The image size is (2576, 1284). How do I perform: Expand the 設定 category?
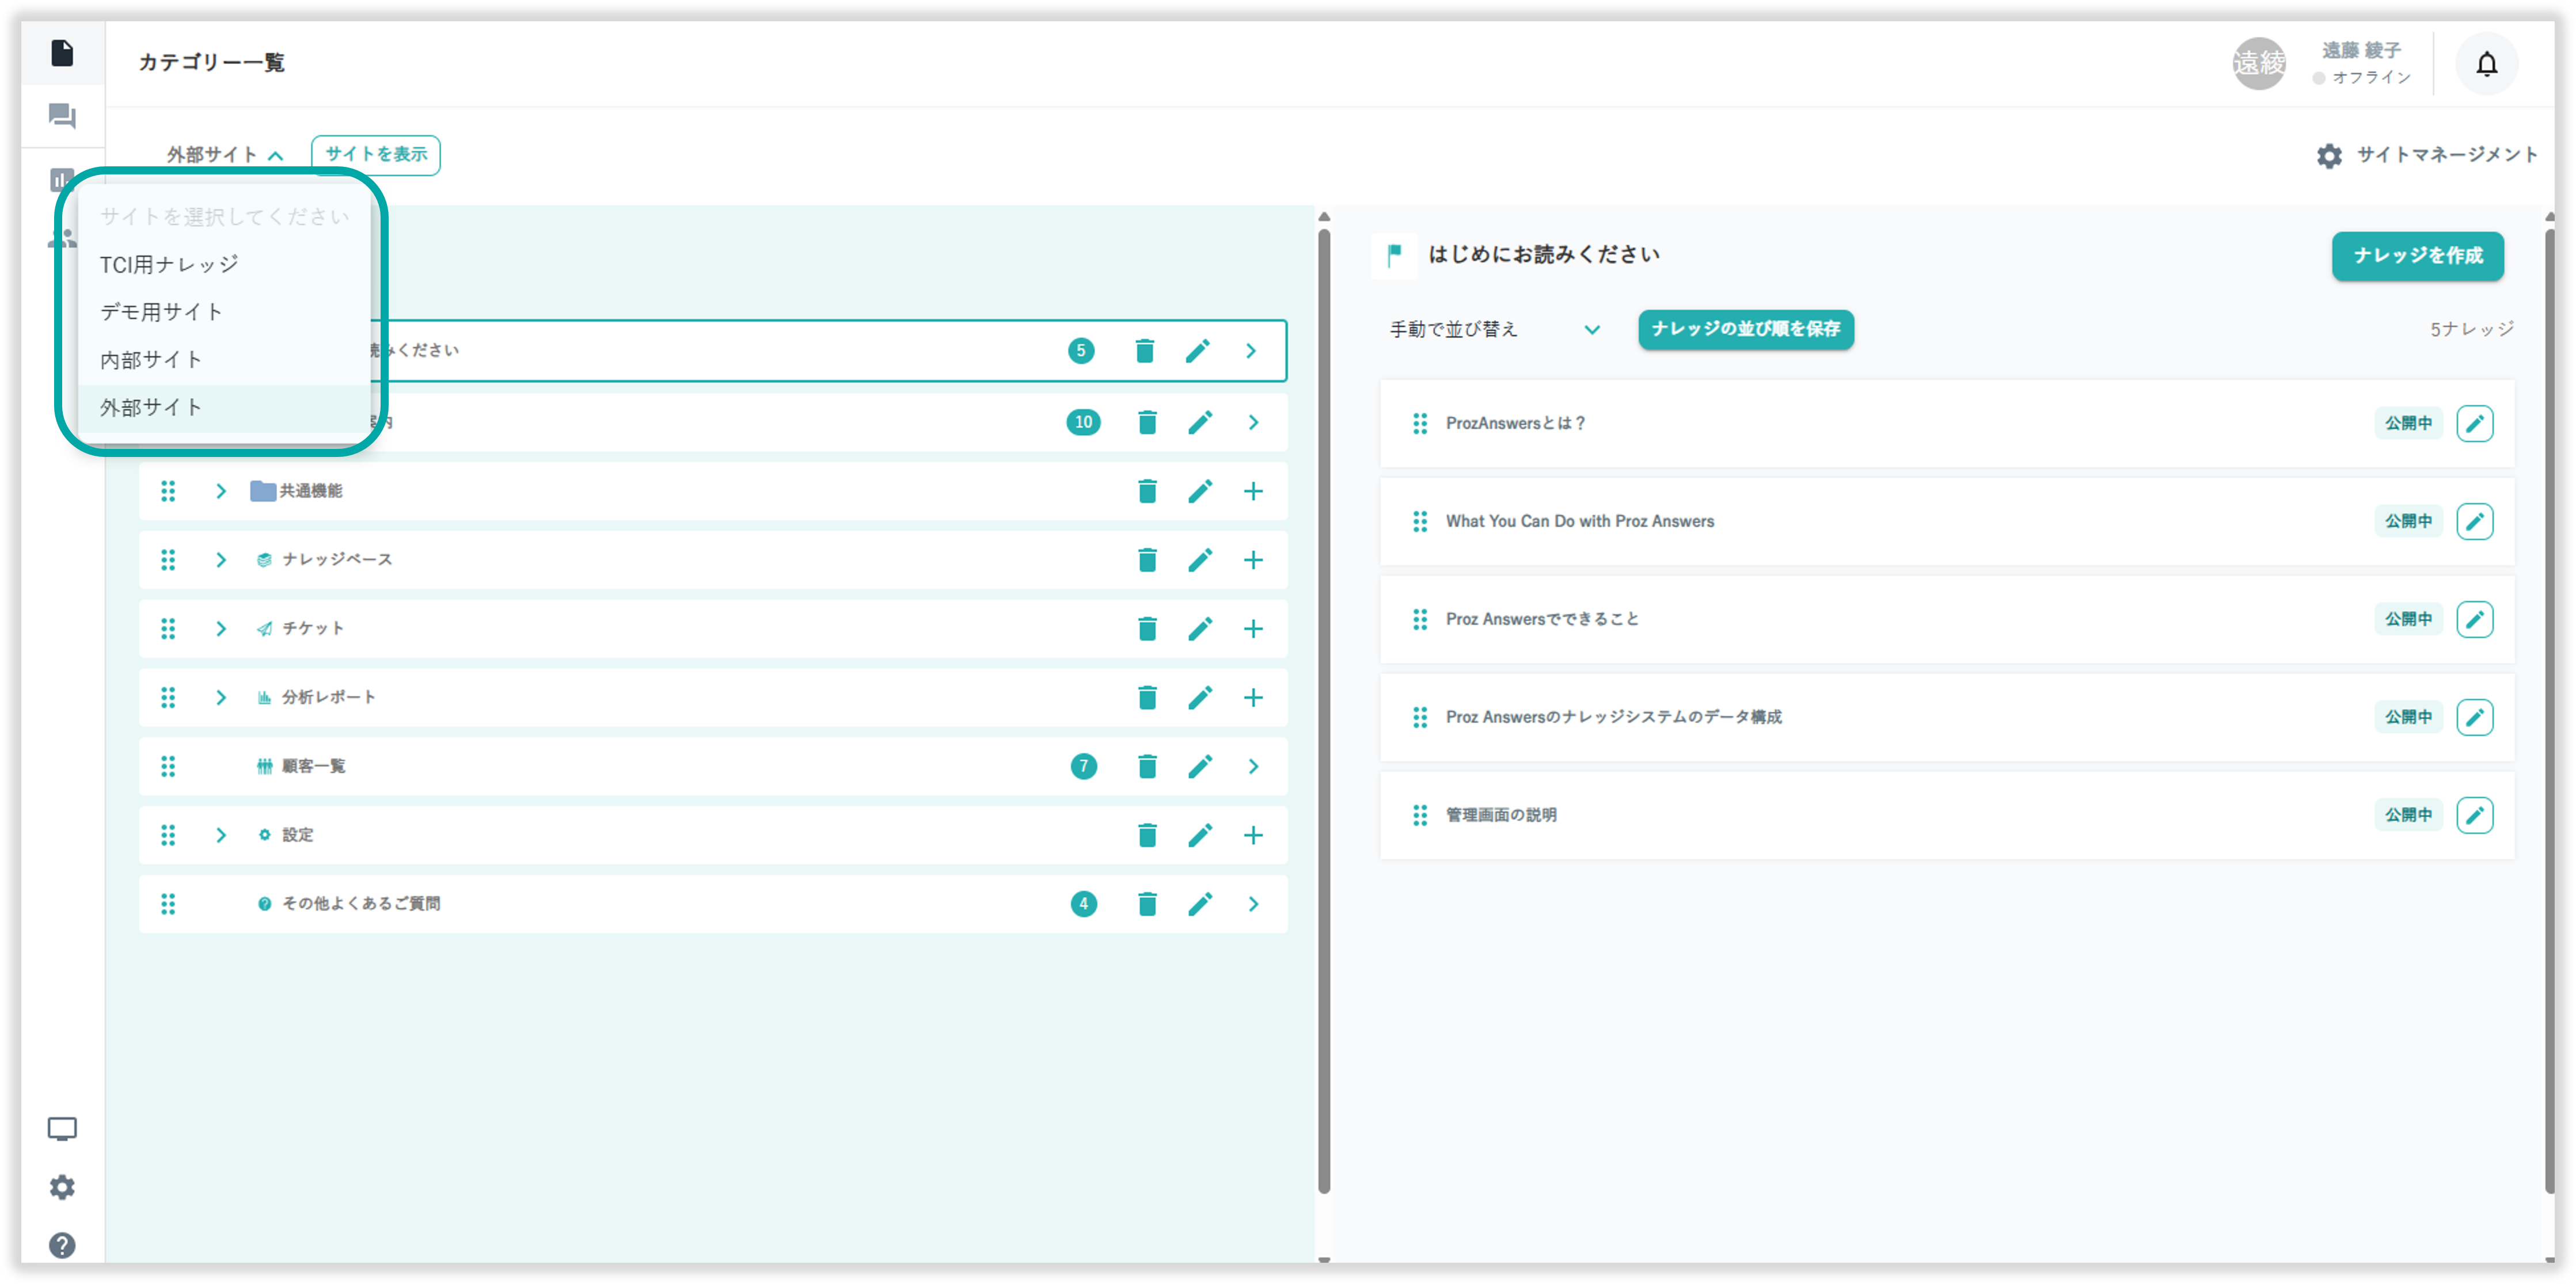click(x=221, y=835)
